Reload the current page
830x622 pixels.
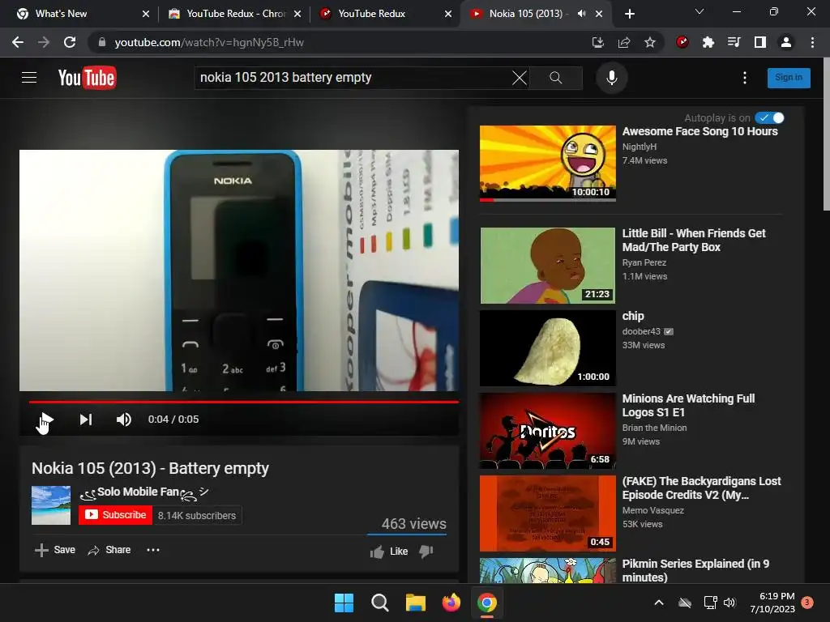70,42
